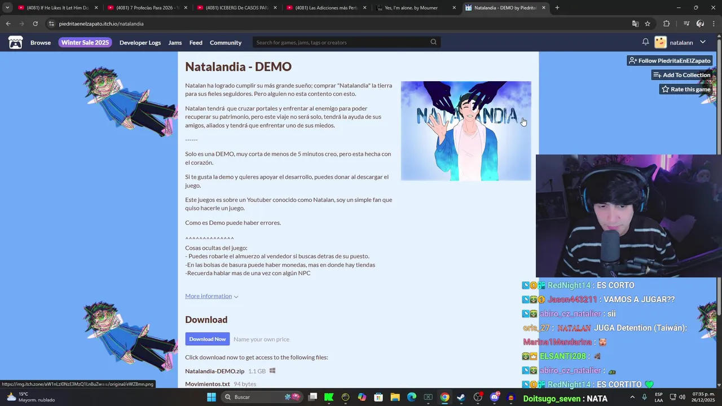Image resolution: width=722 pixels, height=406 pixels.
Task: Bookmark this page with star icon
Action: click(648, 24)
